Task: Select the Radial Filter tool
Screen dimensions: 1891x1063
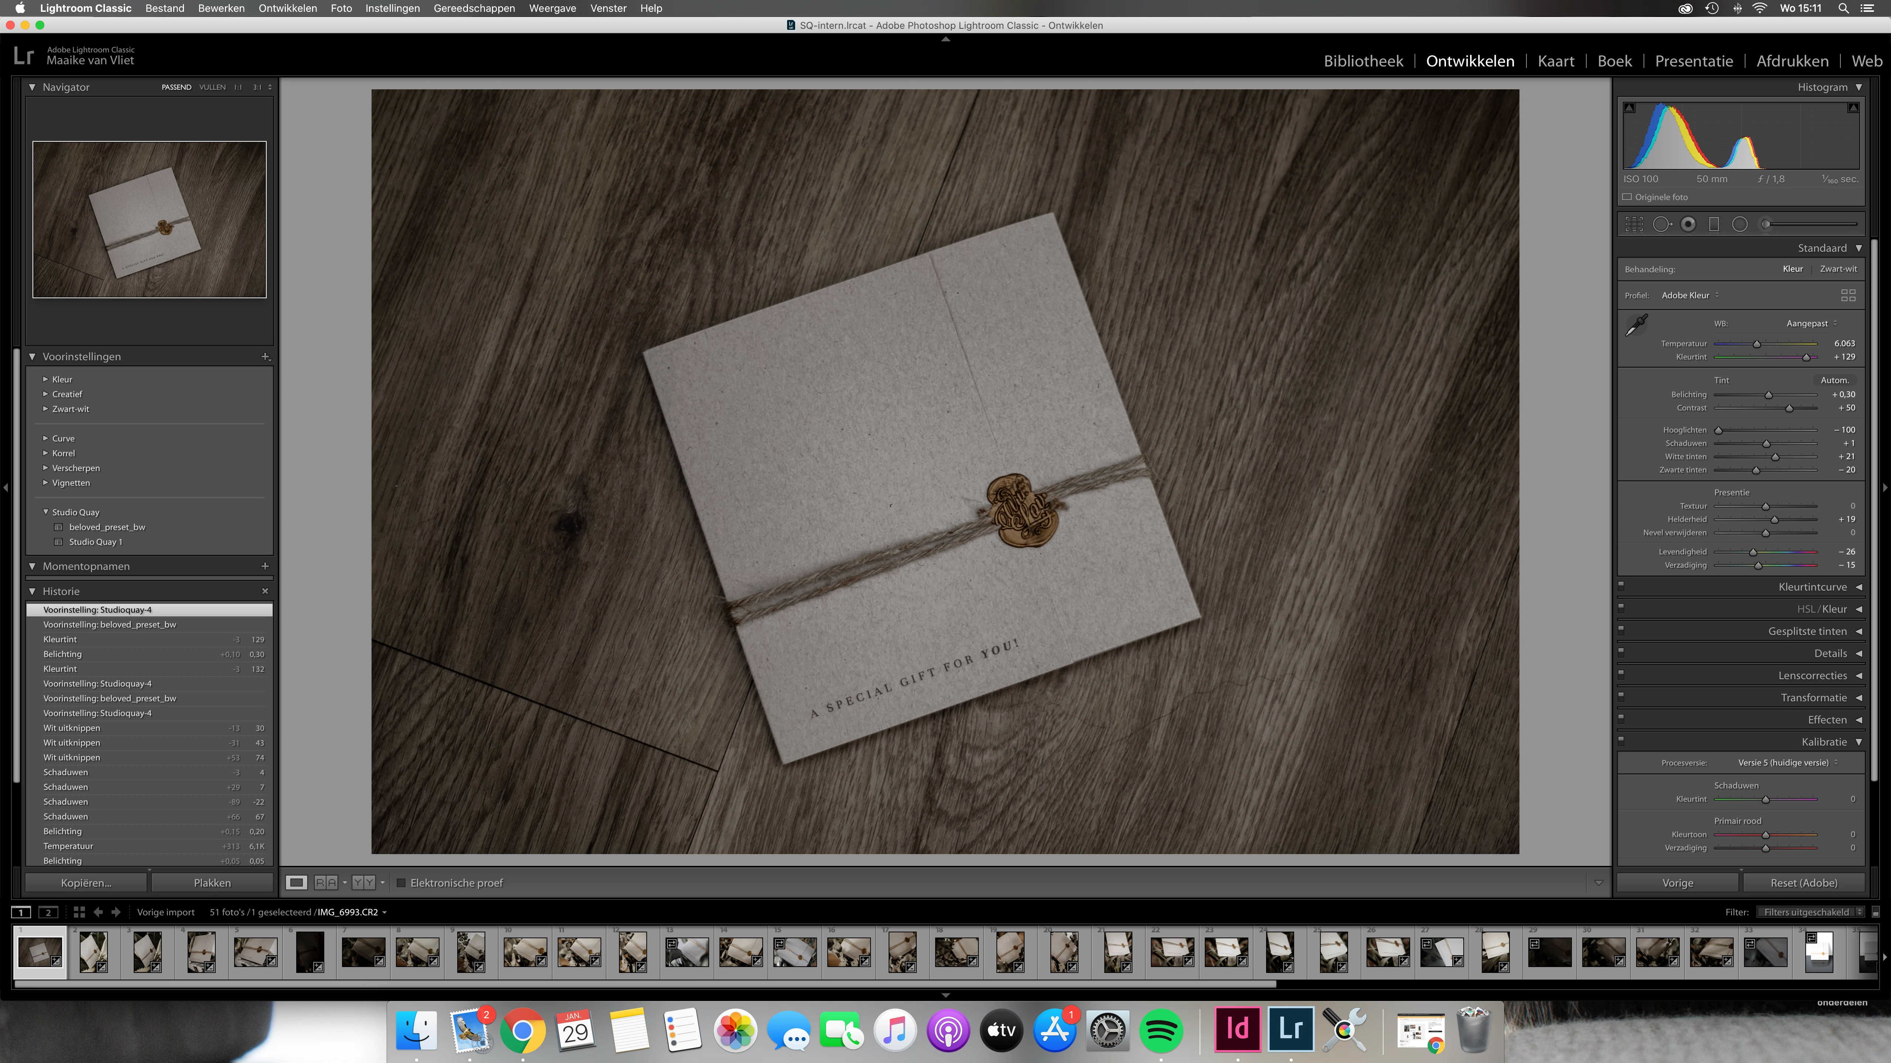Action: (1740, 224)
